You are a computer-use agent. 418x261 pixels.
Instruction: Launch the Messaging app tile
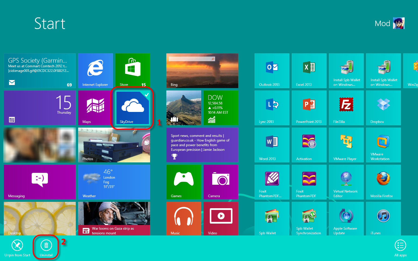coord(40,182)
